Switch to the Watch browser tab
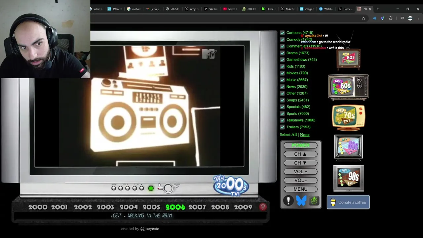The height and width of the screenshot is (238, 423). click(x=326, y=9)
